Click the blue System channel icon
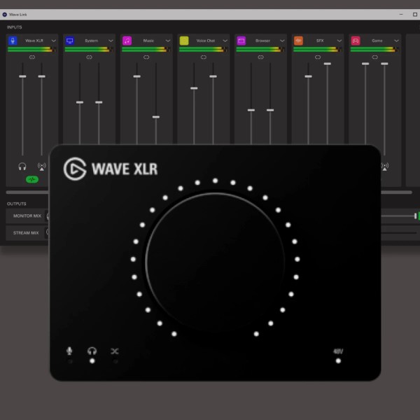This screenshot has height=420, width=420. 69,41
